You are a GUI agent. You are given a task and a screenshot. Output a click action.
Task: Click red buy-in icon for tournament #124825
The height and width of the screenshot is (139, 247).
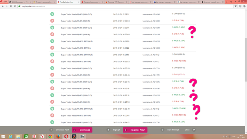52,102
